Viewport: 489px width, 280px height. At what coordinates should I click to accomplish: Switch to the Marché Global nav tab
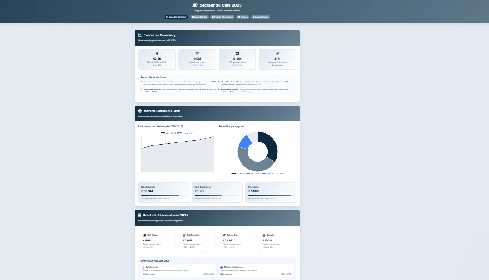[x=199, y=17]
